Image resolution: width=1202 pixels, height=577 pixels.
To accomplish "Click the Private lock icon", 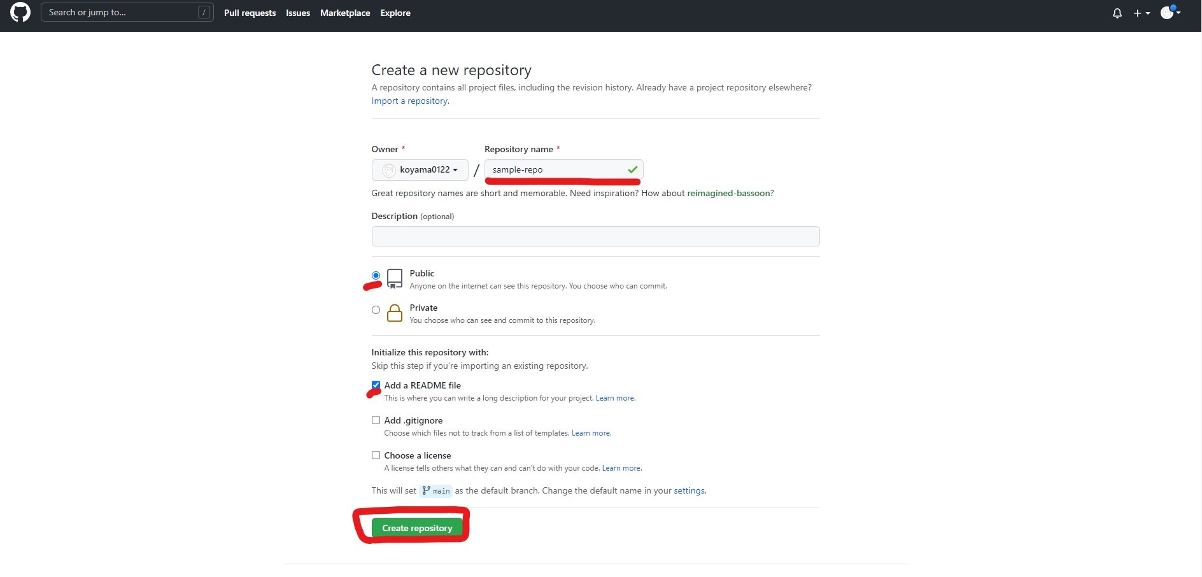I will [395, 313].
